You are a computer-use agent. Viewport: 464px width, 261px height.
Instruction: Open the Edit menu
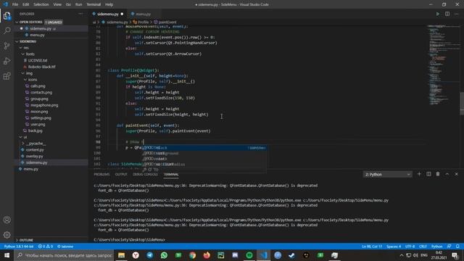pos(26,4)
